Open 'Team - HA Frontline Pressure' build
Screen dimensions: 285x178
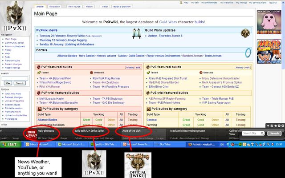click(x=111, y=87)
